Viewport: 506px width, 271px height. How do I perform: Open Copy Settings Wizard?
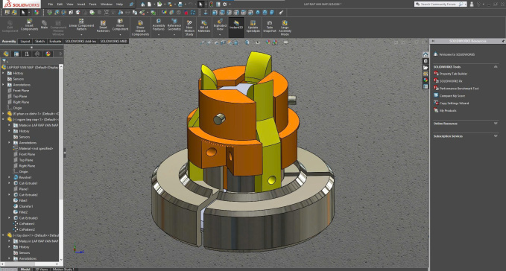pos(454,103)
